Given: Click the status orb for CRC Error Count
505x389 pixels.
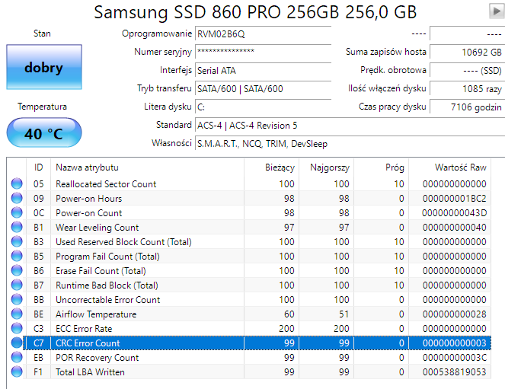Looking at the screenshot, I should click(17, 343).
